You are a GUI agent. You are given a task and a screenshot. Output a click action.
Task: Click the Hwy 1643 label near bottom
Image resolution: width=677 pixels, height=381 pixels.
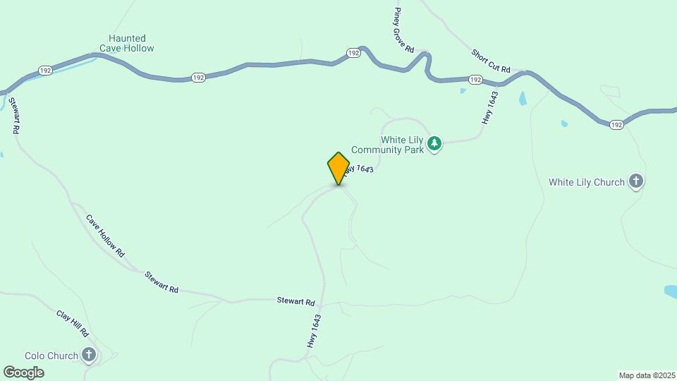point(314,332)
